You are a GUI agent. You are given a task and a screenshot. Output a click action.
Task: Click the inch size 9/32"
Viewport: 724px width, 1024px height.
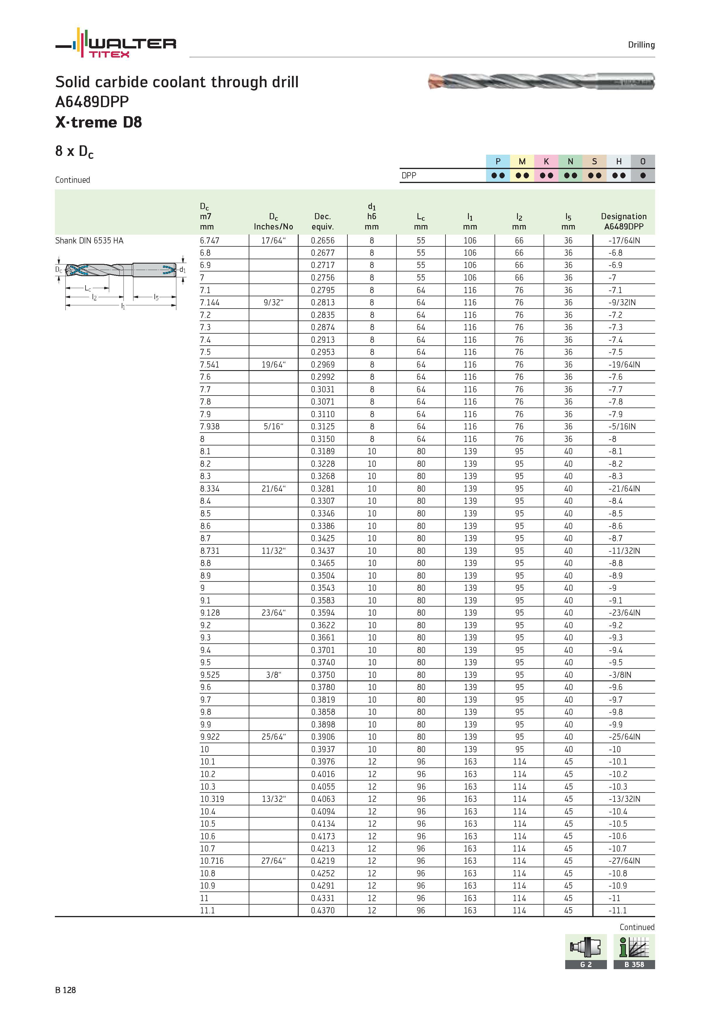tap(274, 303)
